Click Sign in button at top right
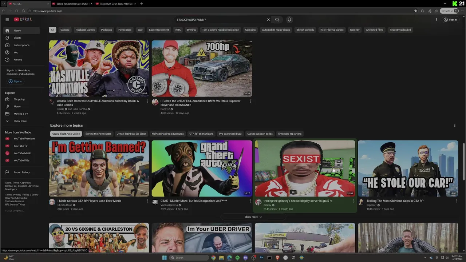This screenshot has height=262, width=466. (450, 20)
